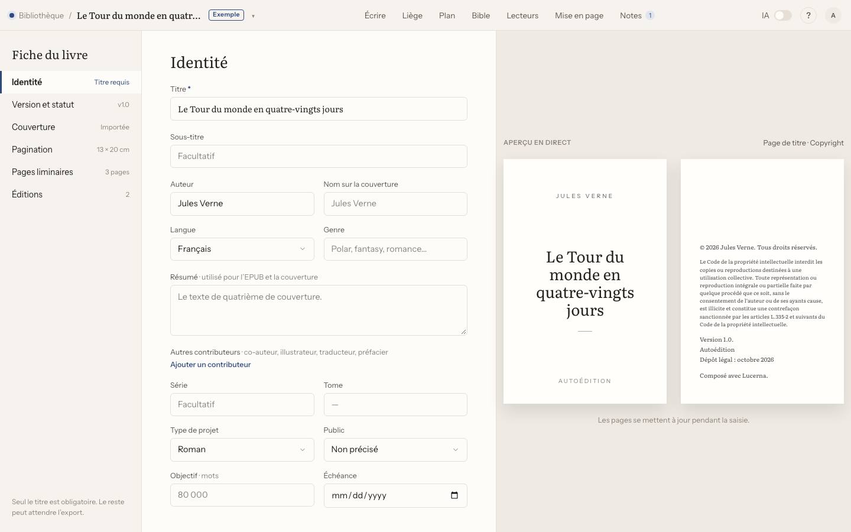The width and height of the screenshot is (851, 532).
Task: Open the Bible tab
Action: (481, 15)
